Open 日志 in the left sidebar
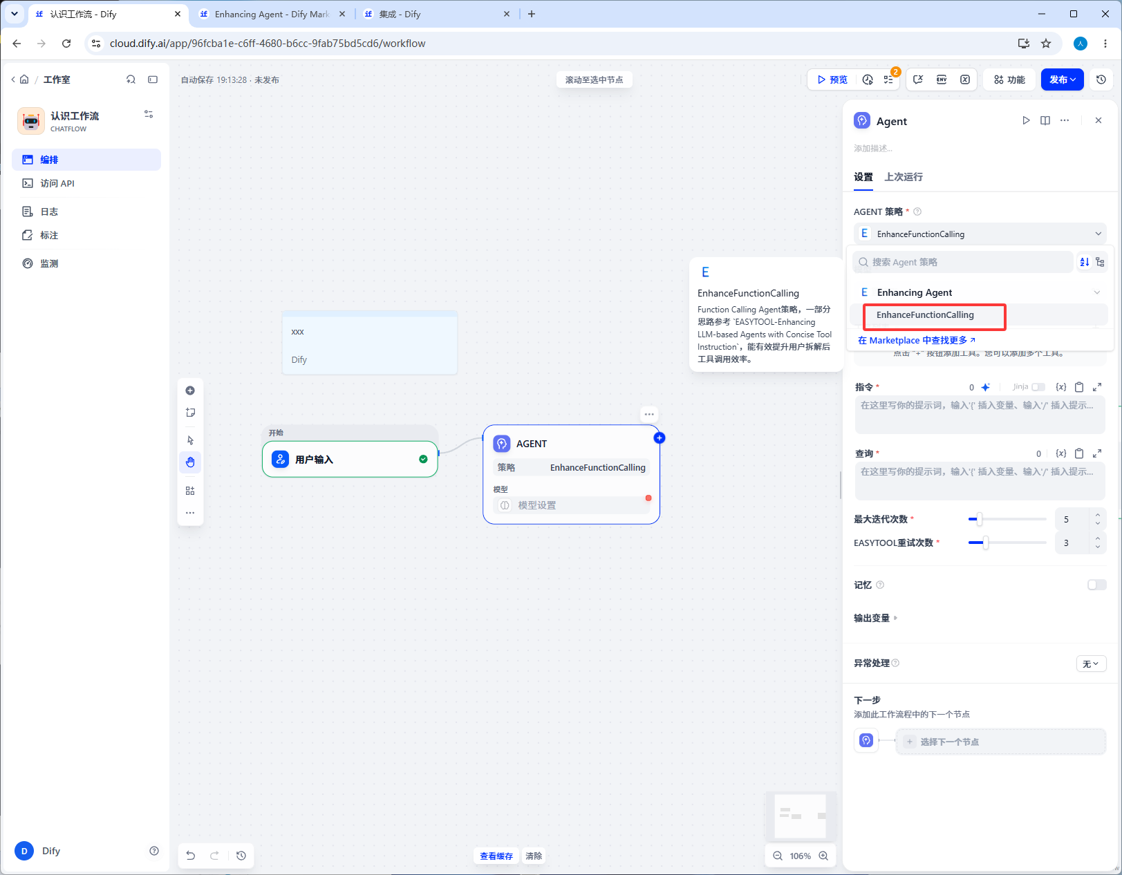This screenshot has width=1122, height=875. coord(86,211)
